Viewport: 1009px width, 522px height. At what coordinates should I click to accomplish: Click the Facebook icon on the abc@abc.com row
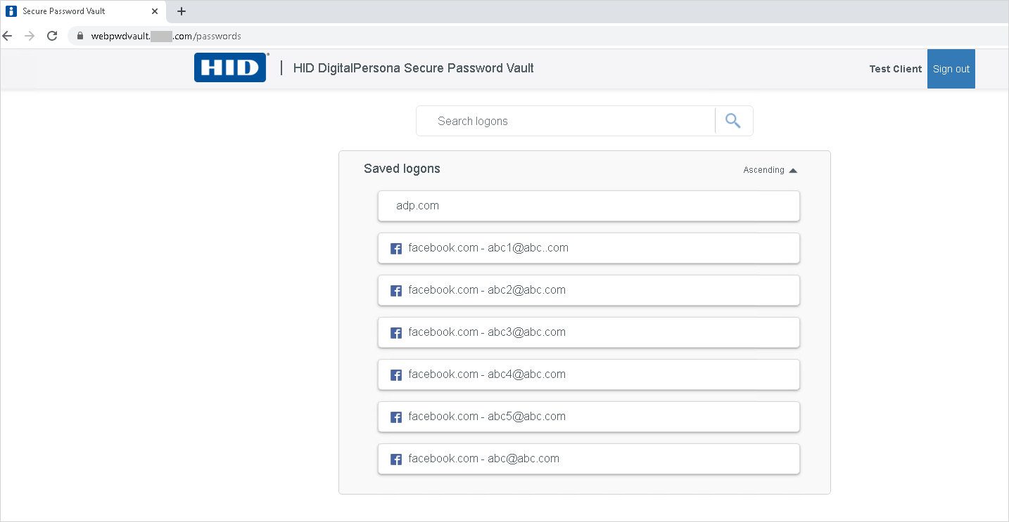(x=395, y=459)
